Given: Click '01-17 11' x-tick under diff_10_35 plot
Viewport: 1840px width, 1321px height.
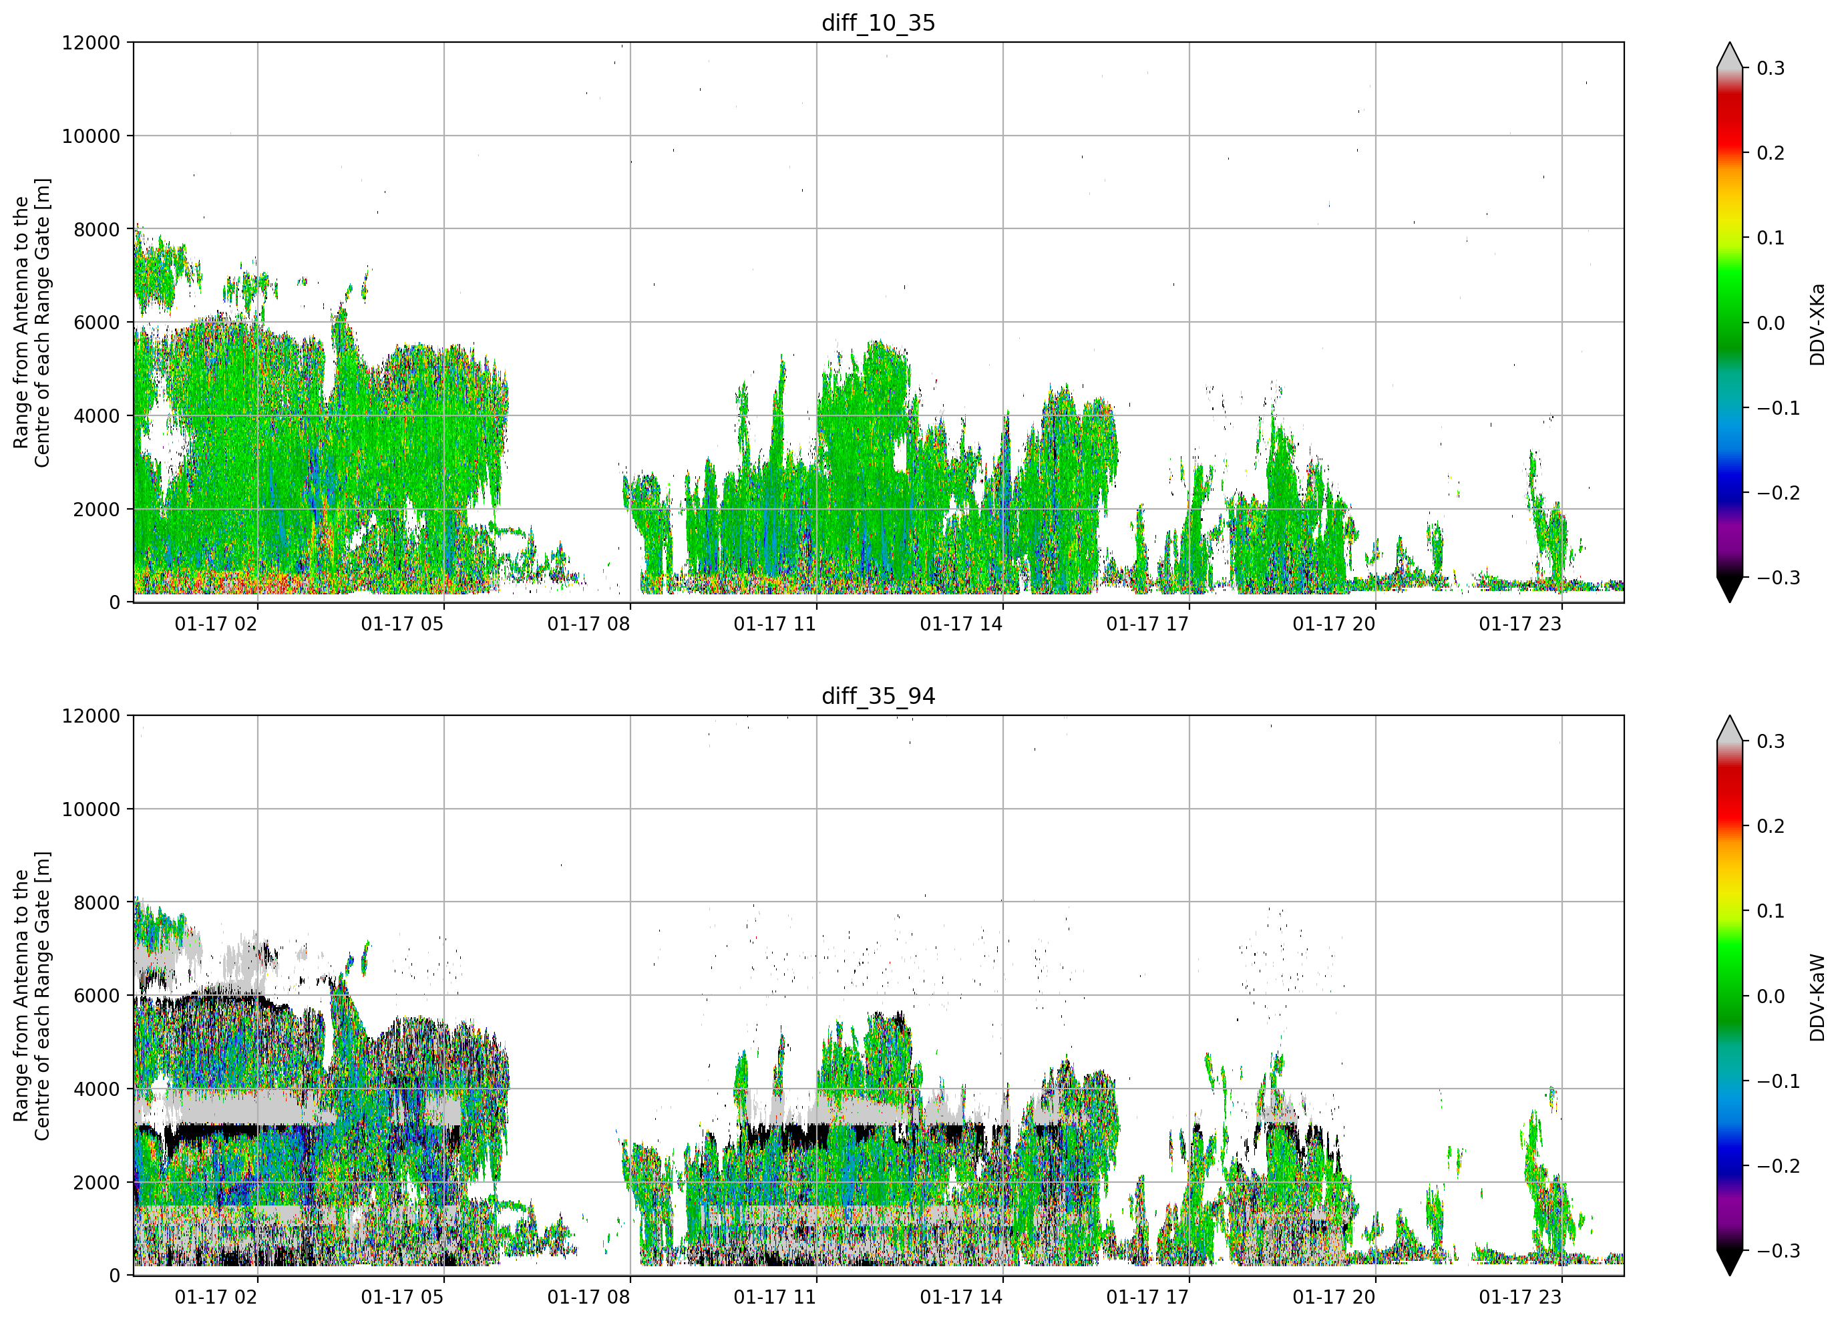Looking at the screenshot, I should [x=775, y=624].
